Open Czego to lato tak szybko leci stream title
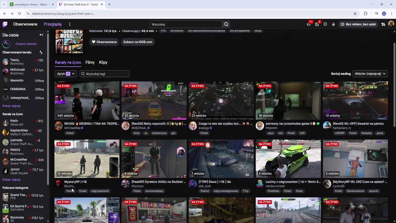Screen dimensions: 396x223 point(226,124)
